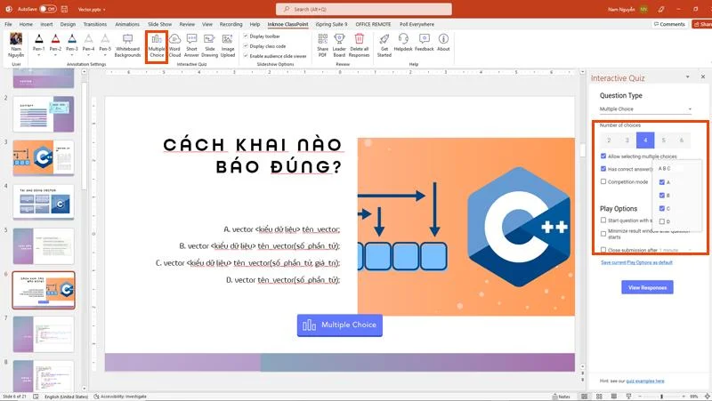Click in the Search box
Image resolution: width=712 pixels, height=401 pixels.
coord(364,9)
